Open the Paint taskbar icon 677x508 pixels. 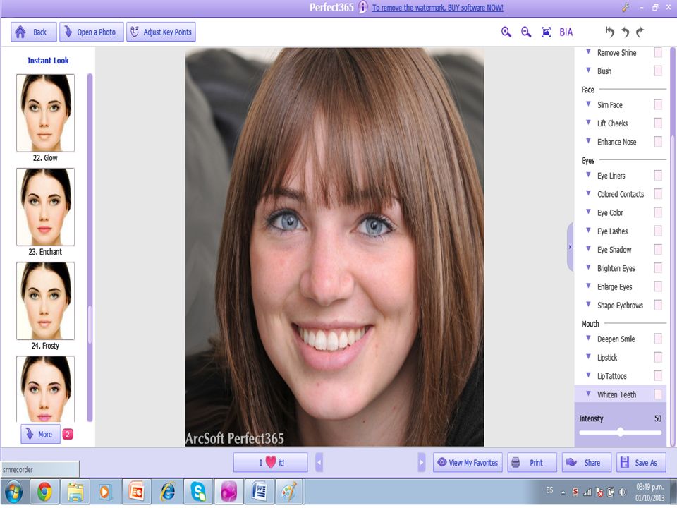290,492
